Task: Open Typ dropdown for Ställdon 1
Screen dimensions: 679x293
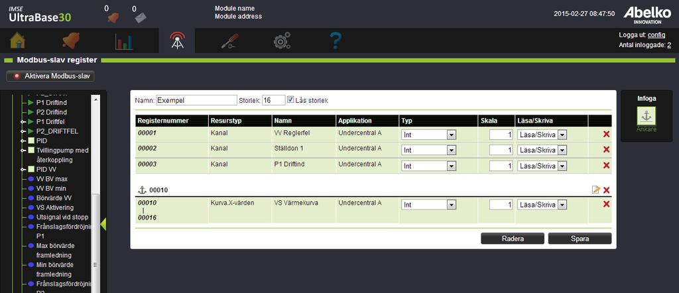Action: coord(429,150)
